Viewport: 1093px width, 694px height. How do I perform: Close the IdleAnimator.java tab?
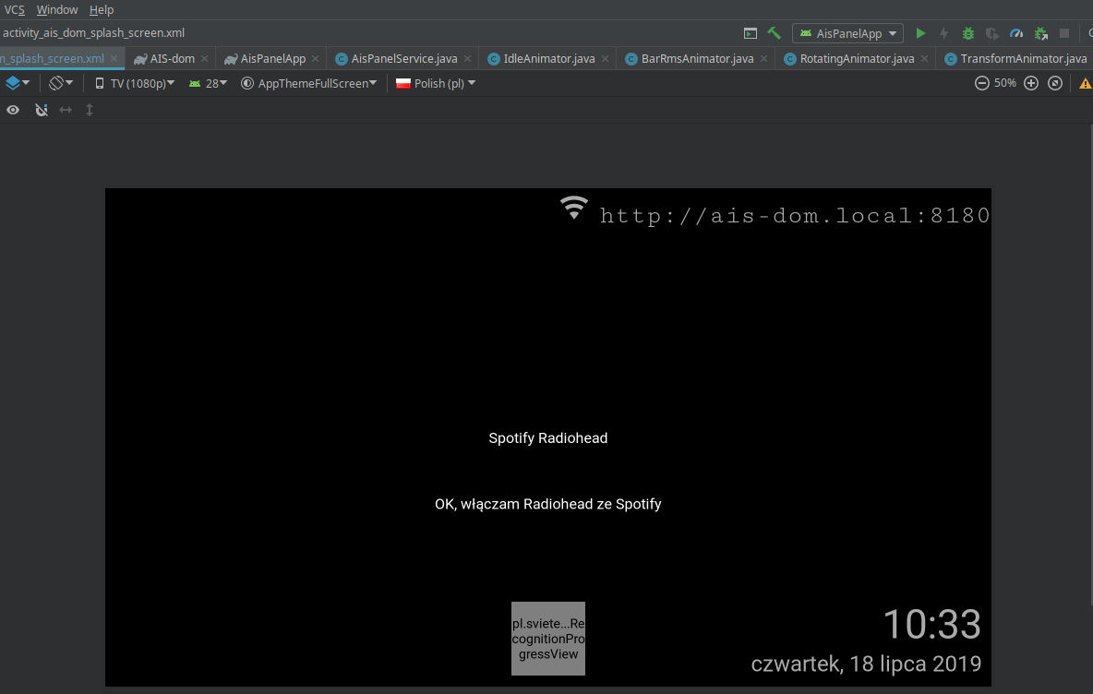click(605, 58)
